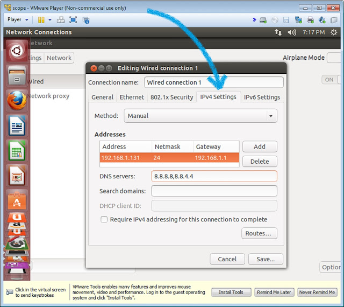Click the CD/DVD drive device icon
This screenshot has height=307, width=344.
[x=275, y=20]
